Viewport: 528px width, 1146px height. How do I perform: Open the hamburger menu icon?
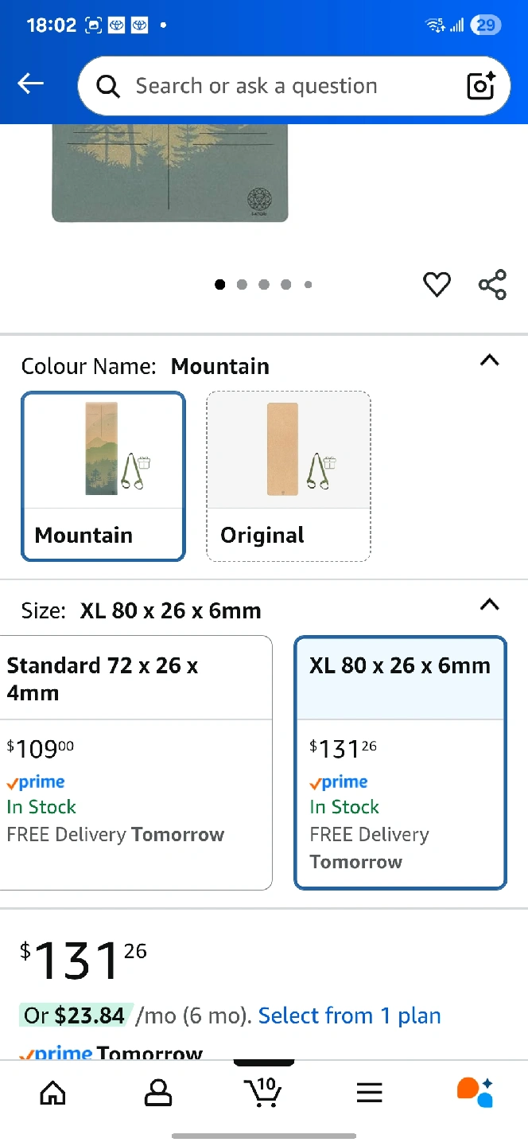click(x=369, y=1092)
